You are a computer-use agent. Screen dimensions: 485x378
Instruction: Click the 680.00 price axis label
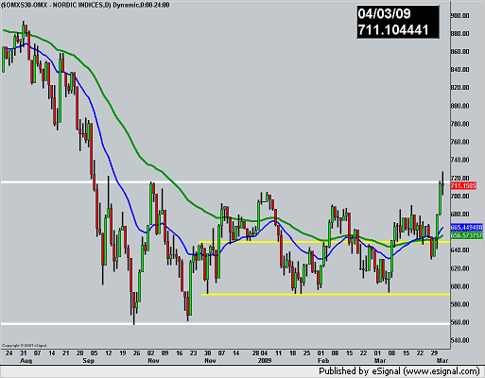[x=460, y=214]
